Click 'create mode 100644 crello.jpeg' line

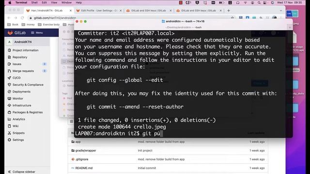click(122, 127)
